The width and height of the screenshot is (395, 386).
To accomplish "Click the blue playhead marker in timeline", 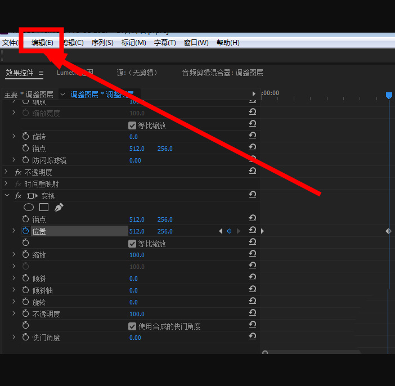I will [389, 96].
